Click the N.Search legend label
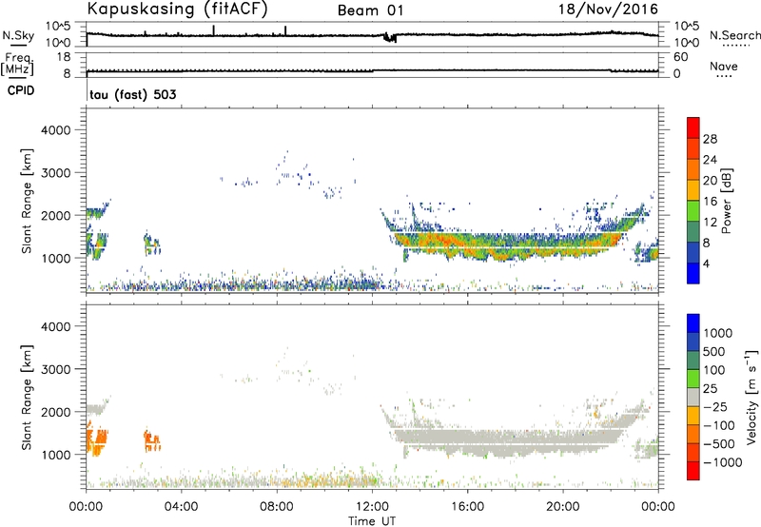The height and width of the screenshot is (527, 761). (734, 35)
